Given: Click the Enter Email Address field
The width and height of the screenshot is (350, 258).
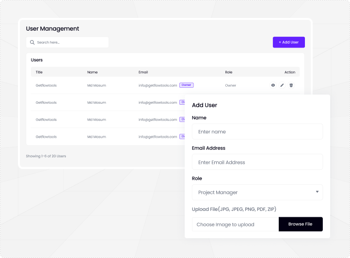Looking at the screenshot, I should coord(257,162).
